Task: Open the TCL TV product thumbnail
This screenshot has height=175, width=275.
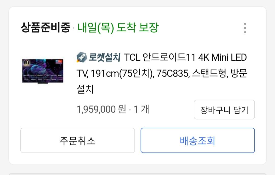Action: point(43,71)
